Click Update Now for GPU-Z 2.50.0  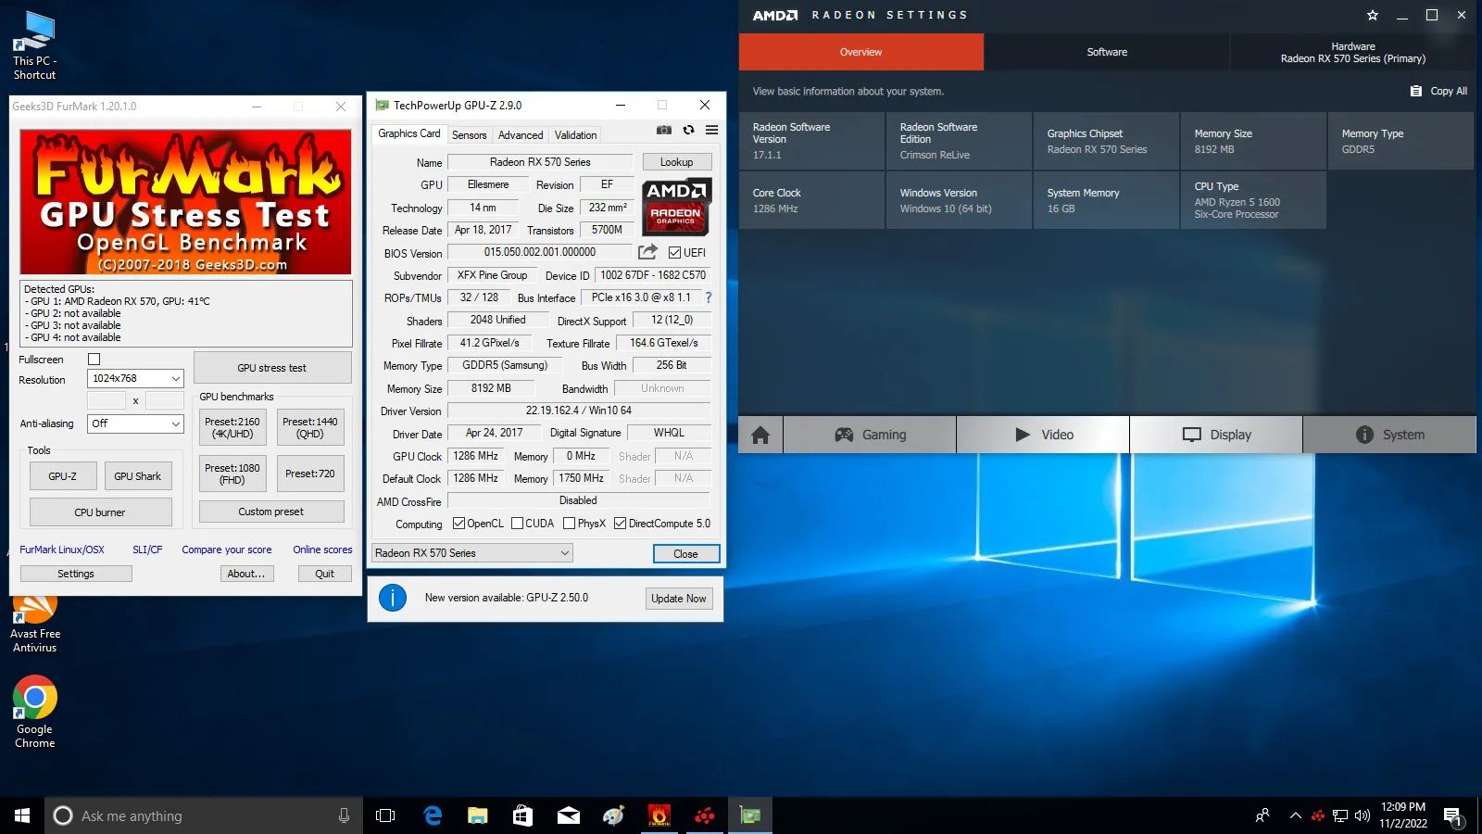(679, 599)
